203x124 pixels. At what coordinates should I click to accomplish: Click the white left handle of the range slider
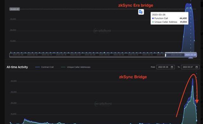point(165,55)
